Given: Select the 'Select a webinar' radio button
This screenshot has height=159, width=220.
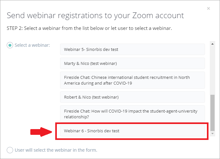Looking at the screenshot, I should (x=10, y=45).
